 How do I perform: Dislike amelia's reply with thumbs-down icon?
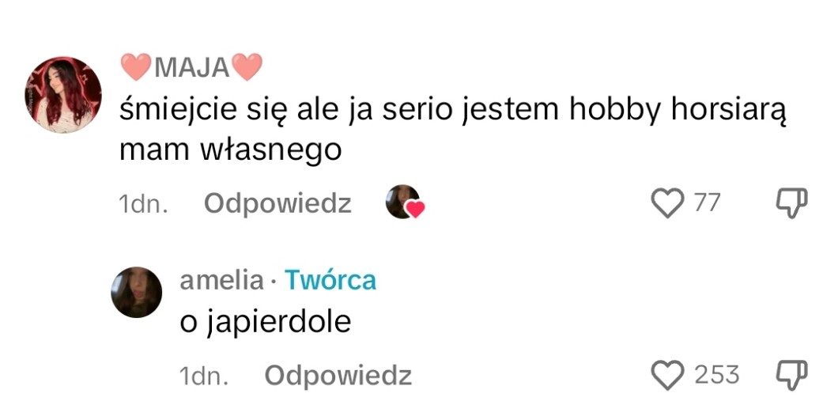click(x=791, y=375)
